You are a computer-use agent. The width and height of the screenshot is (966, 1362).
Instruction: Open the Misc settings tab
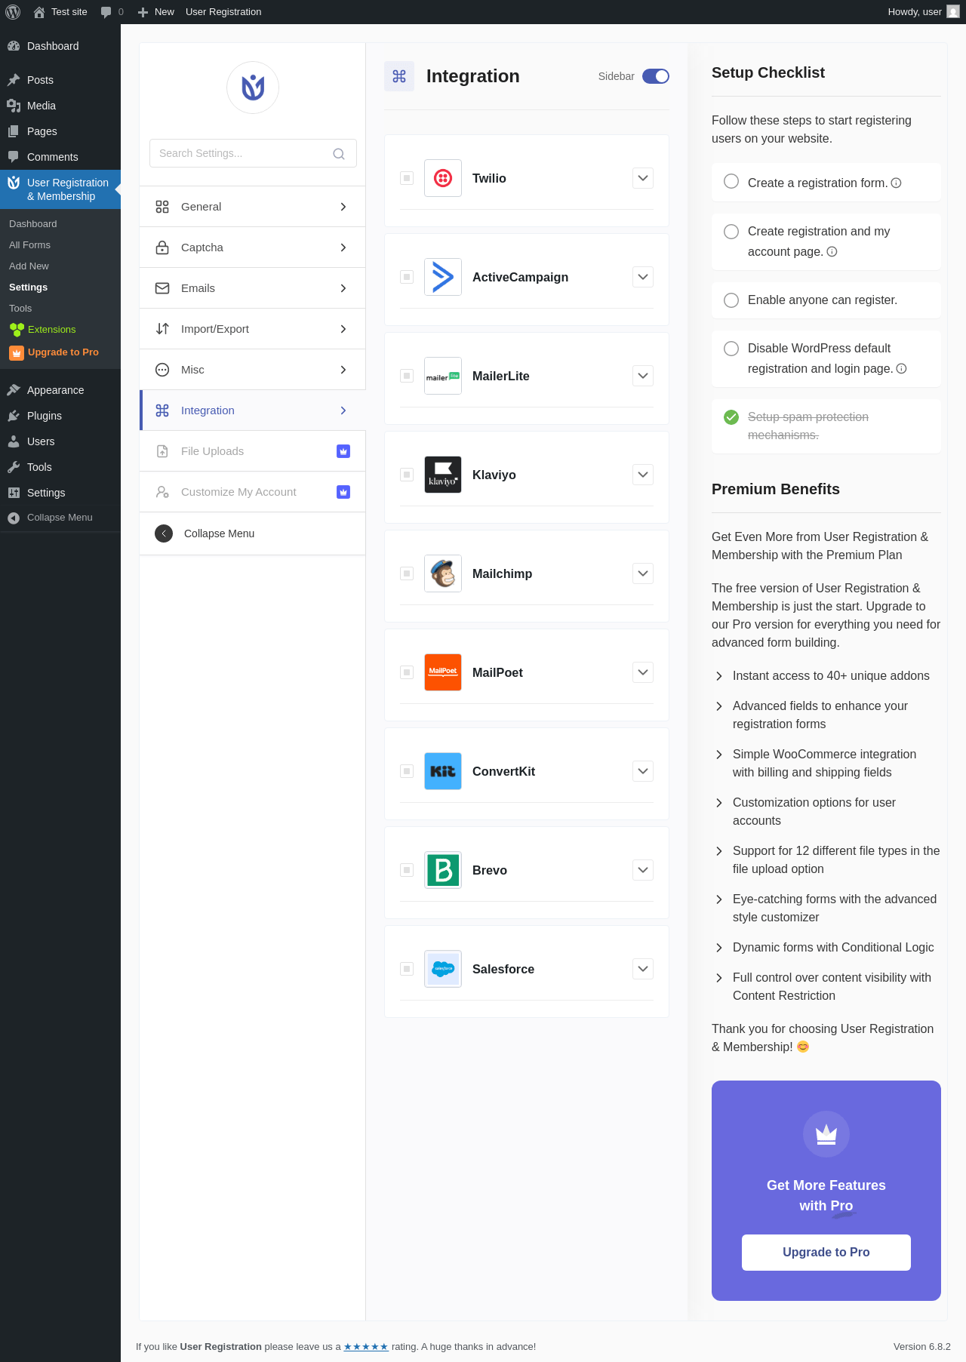pos(253,370)
